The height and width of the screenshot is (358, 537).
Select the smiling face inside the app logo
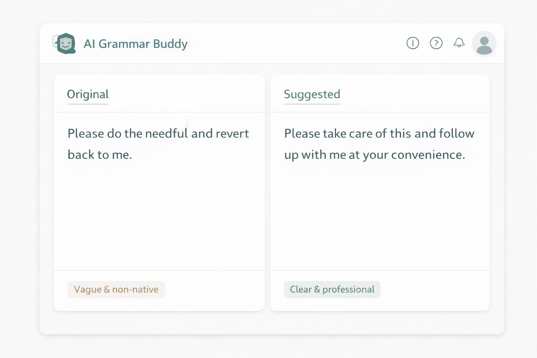coord(66,44)
